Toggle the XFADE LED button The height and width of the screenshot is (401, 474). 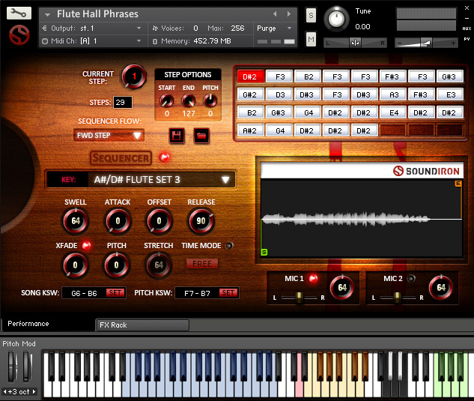pyautogui.click(x=86, y=245)
